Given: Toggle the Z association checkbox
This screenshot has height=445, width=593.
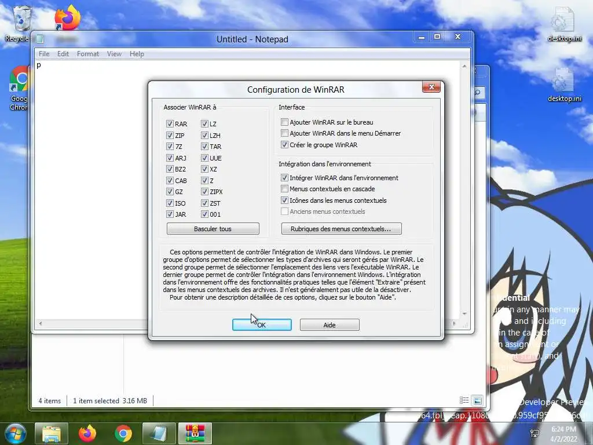Looking at the screenshot, I should 204,181.
